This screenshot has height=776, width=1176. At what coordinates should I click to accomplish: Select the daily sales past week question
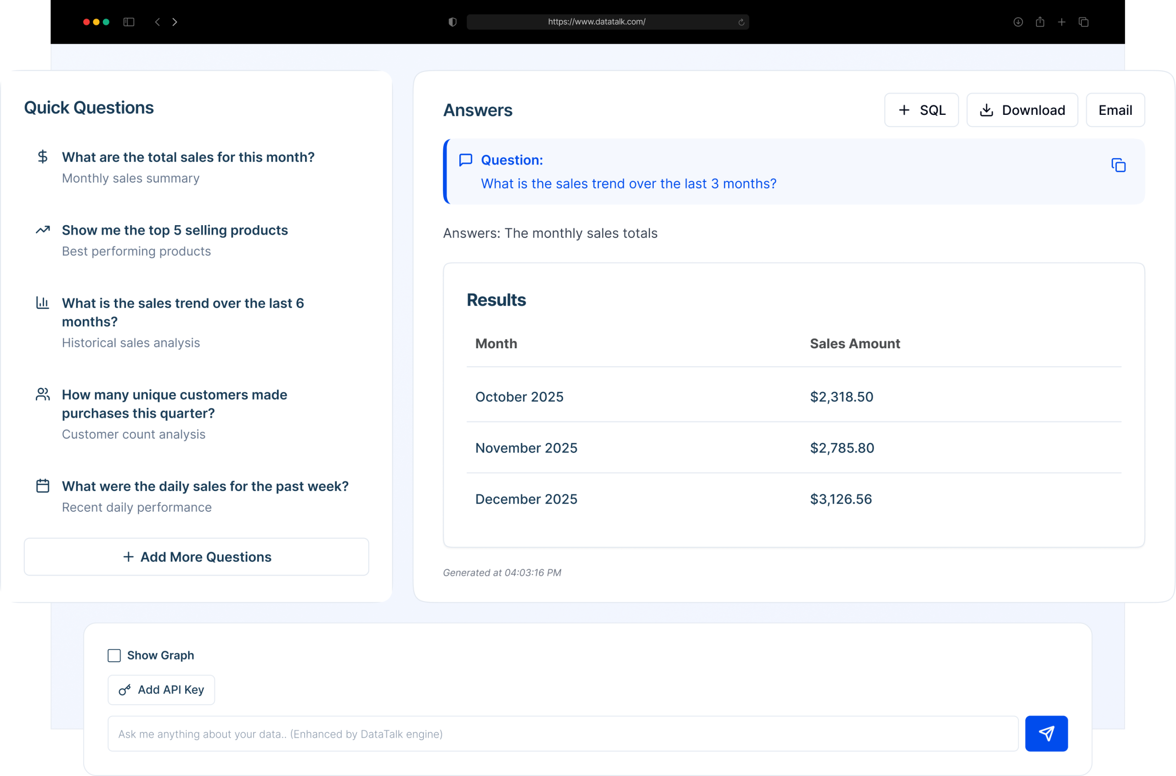point(205,486)
